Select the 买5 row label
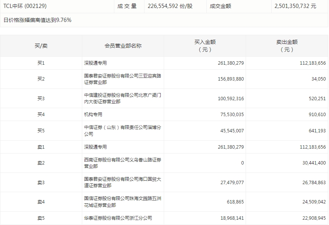 41,130
